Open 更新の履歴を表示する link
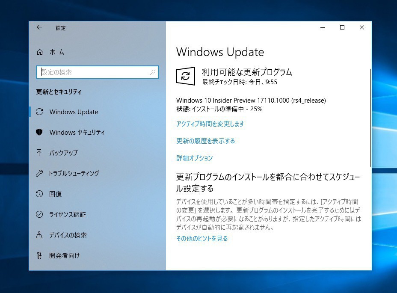 pos(206,141)
